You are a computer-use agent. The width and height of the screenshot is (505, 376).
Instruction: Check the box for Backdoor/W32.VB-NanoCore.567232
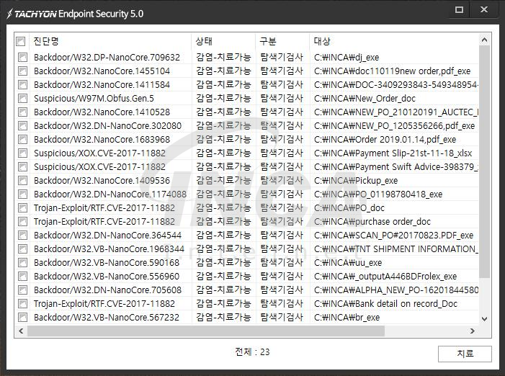22,318
